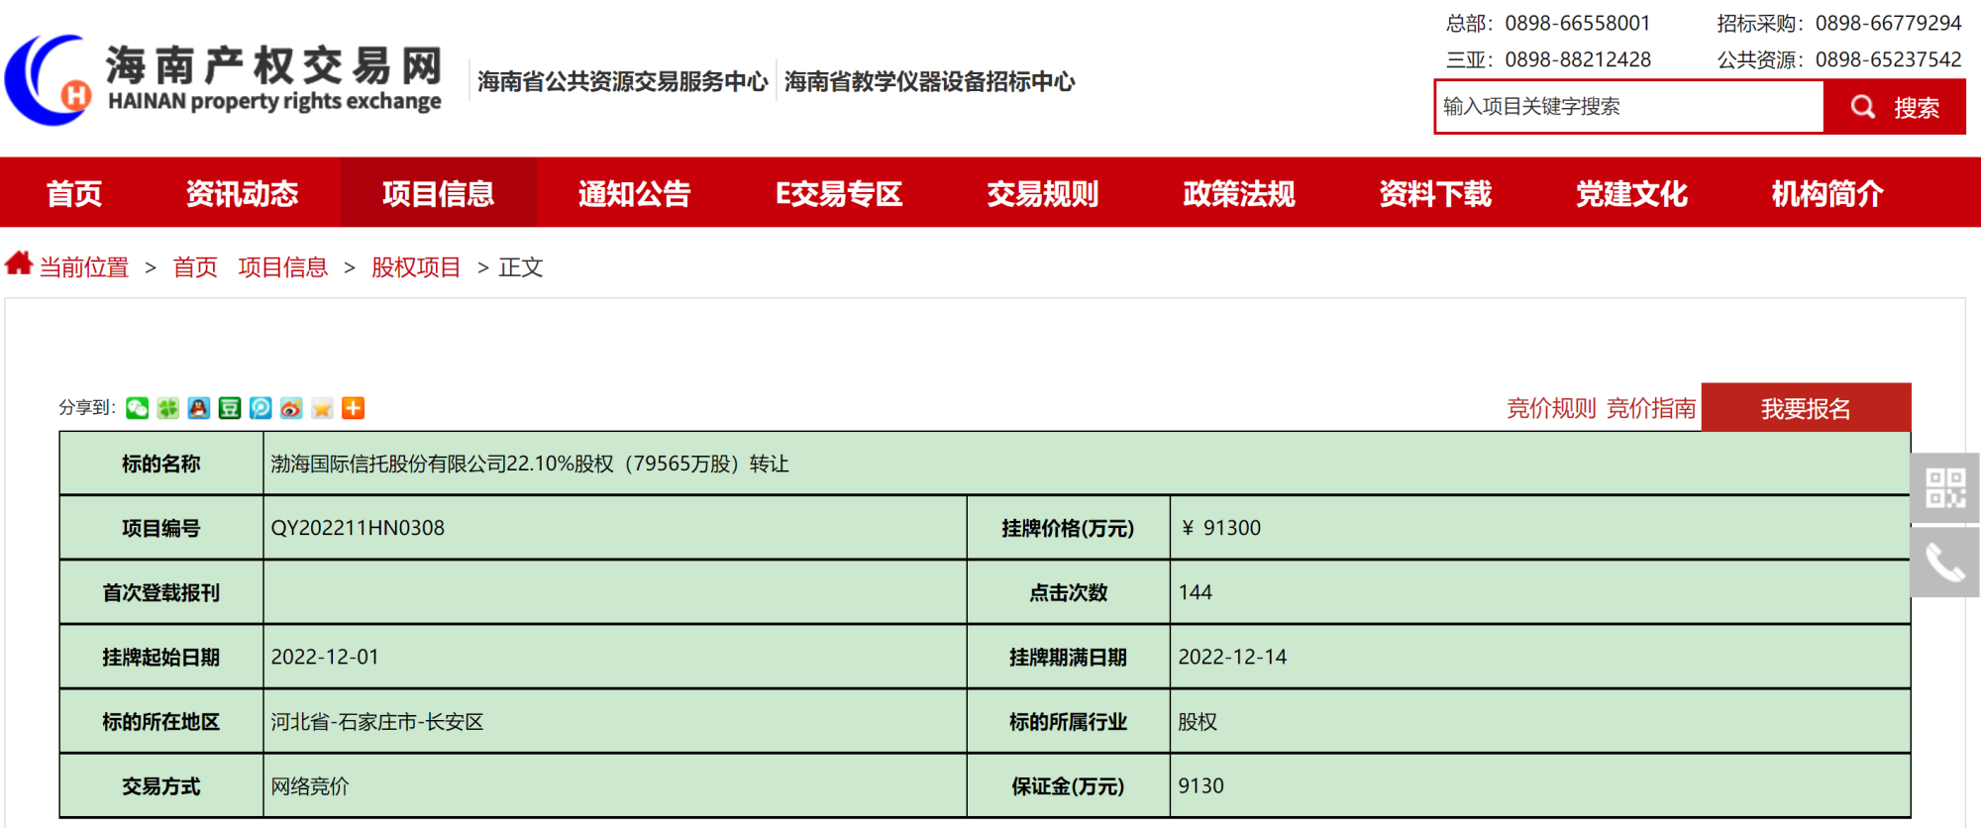
Task: Open the 项目信息 navigation tab
Action: (x=438, y=193)
